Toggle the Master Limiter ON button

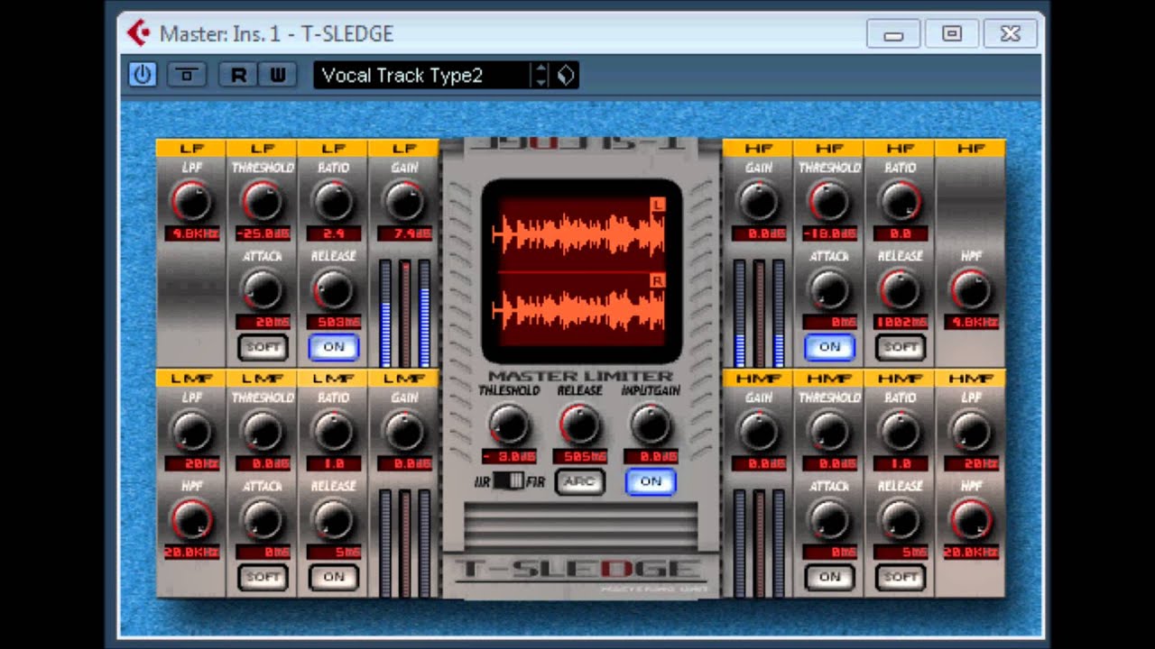(x=651, y=481)
